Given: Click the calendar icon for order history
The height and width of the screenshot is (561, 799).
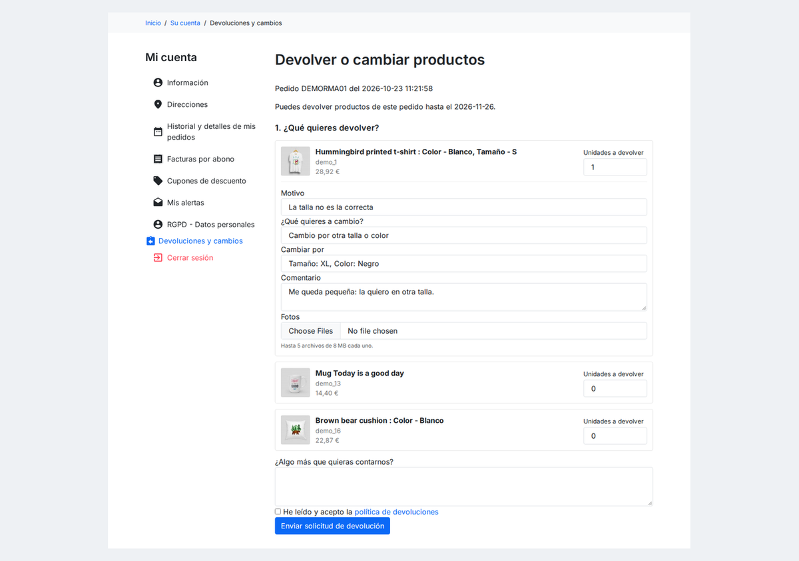Looking at the screenshot, I should (158, 132).
